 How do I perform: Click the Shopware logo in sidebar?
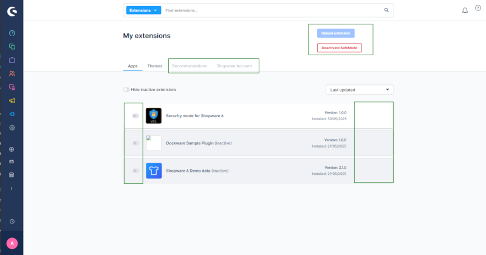tap(12, 12)
